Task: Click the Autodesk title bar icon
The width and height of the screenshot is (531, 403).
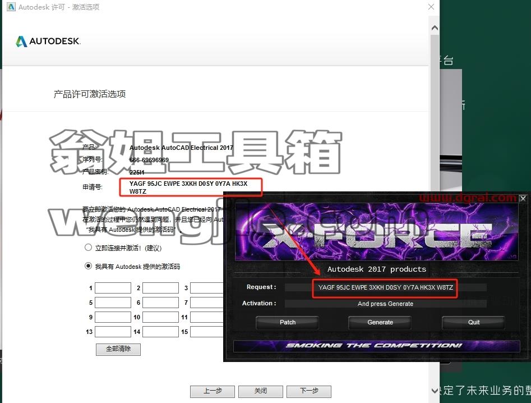Action: pos(11,7)
